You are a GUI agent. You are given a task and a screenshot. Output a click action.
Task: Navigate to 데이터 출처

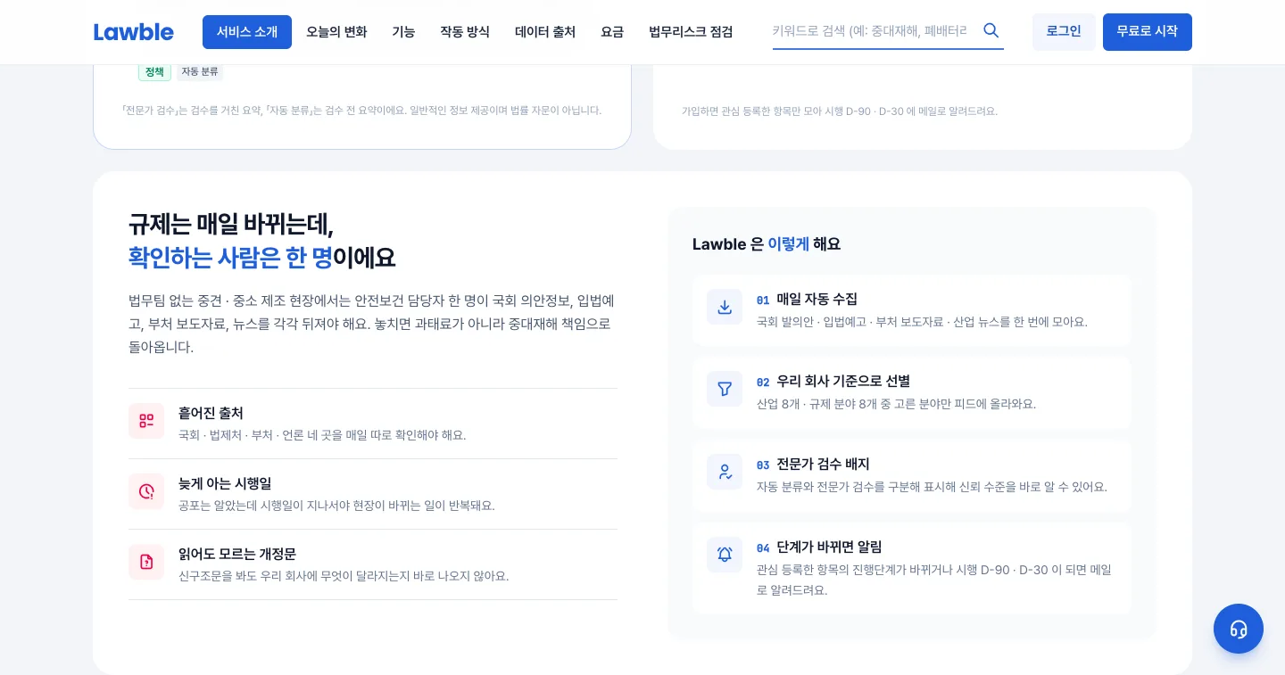(x=545, y=32)
